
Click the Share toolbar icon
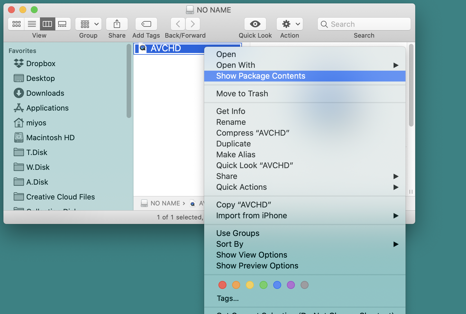coord(117,24)
